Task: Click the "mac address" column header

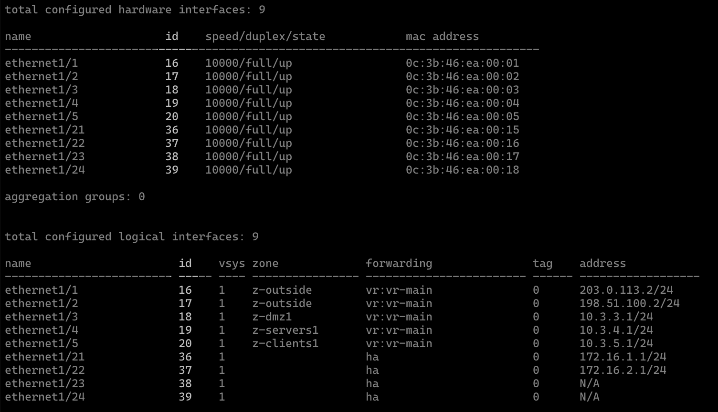Action: click(x=442, y=36)
